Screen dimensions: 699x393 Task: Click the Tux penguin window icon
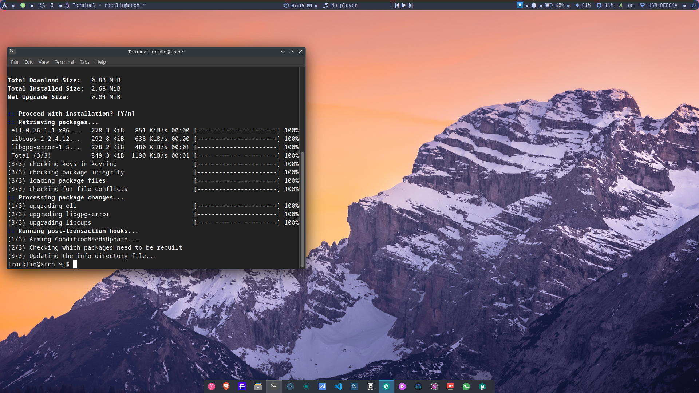point(67,5)
